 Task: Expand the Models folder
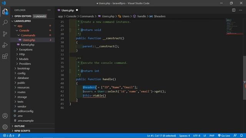pyautogui.click(x=32, y=59)
